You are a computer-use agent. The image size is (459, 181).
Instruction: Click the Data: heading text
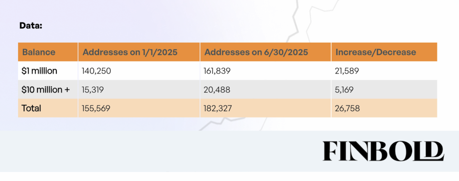[31, 26]
